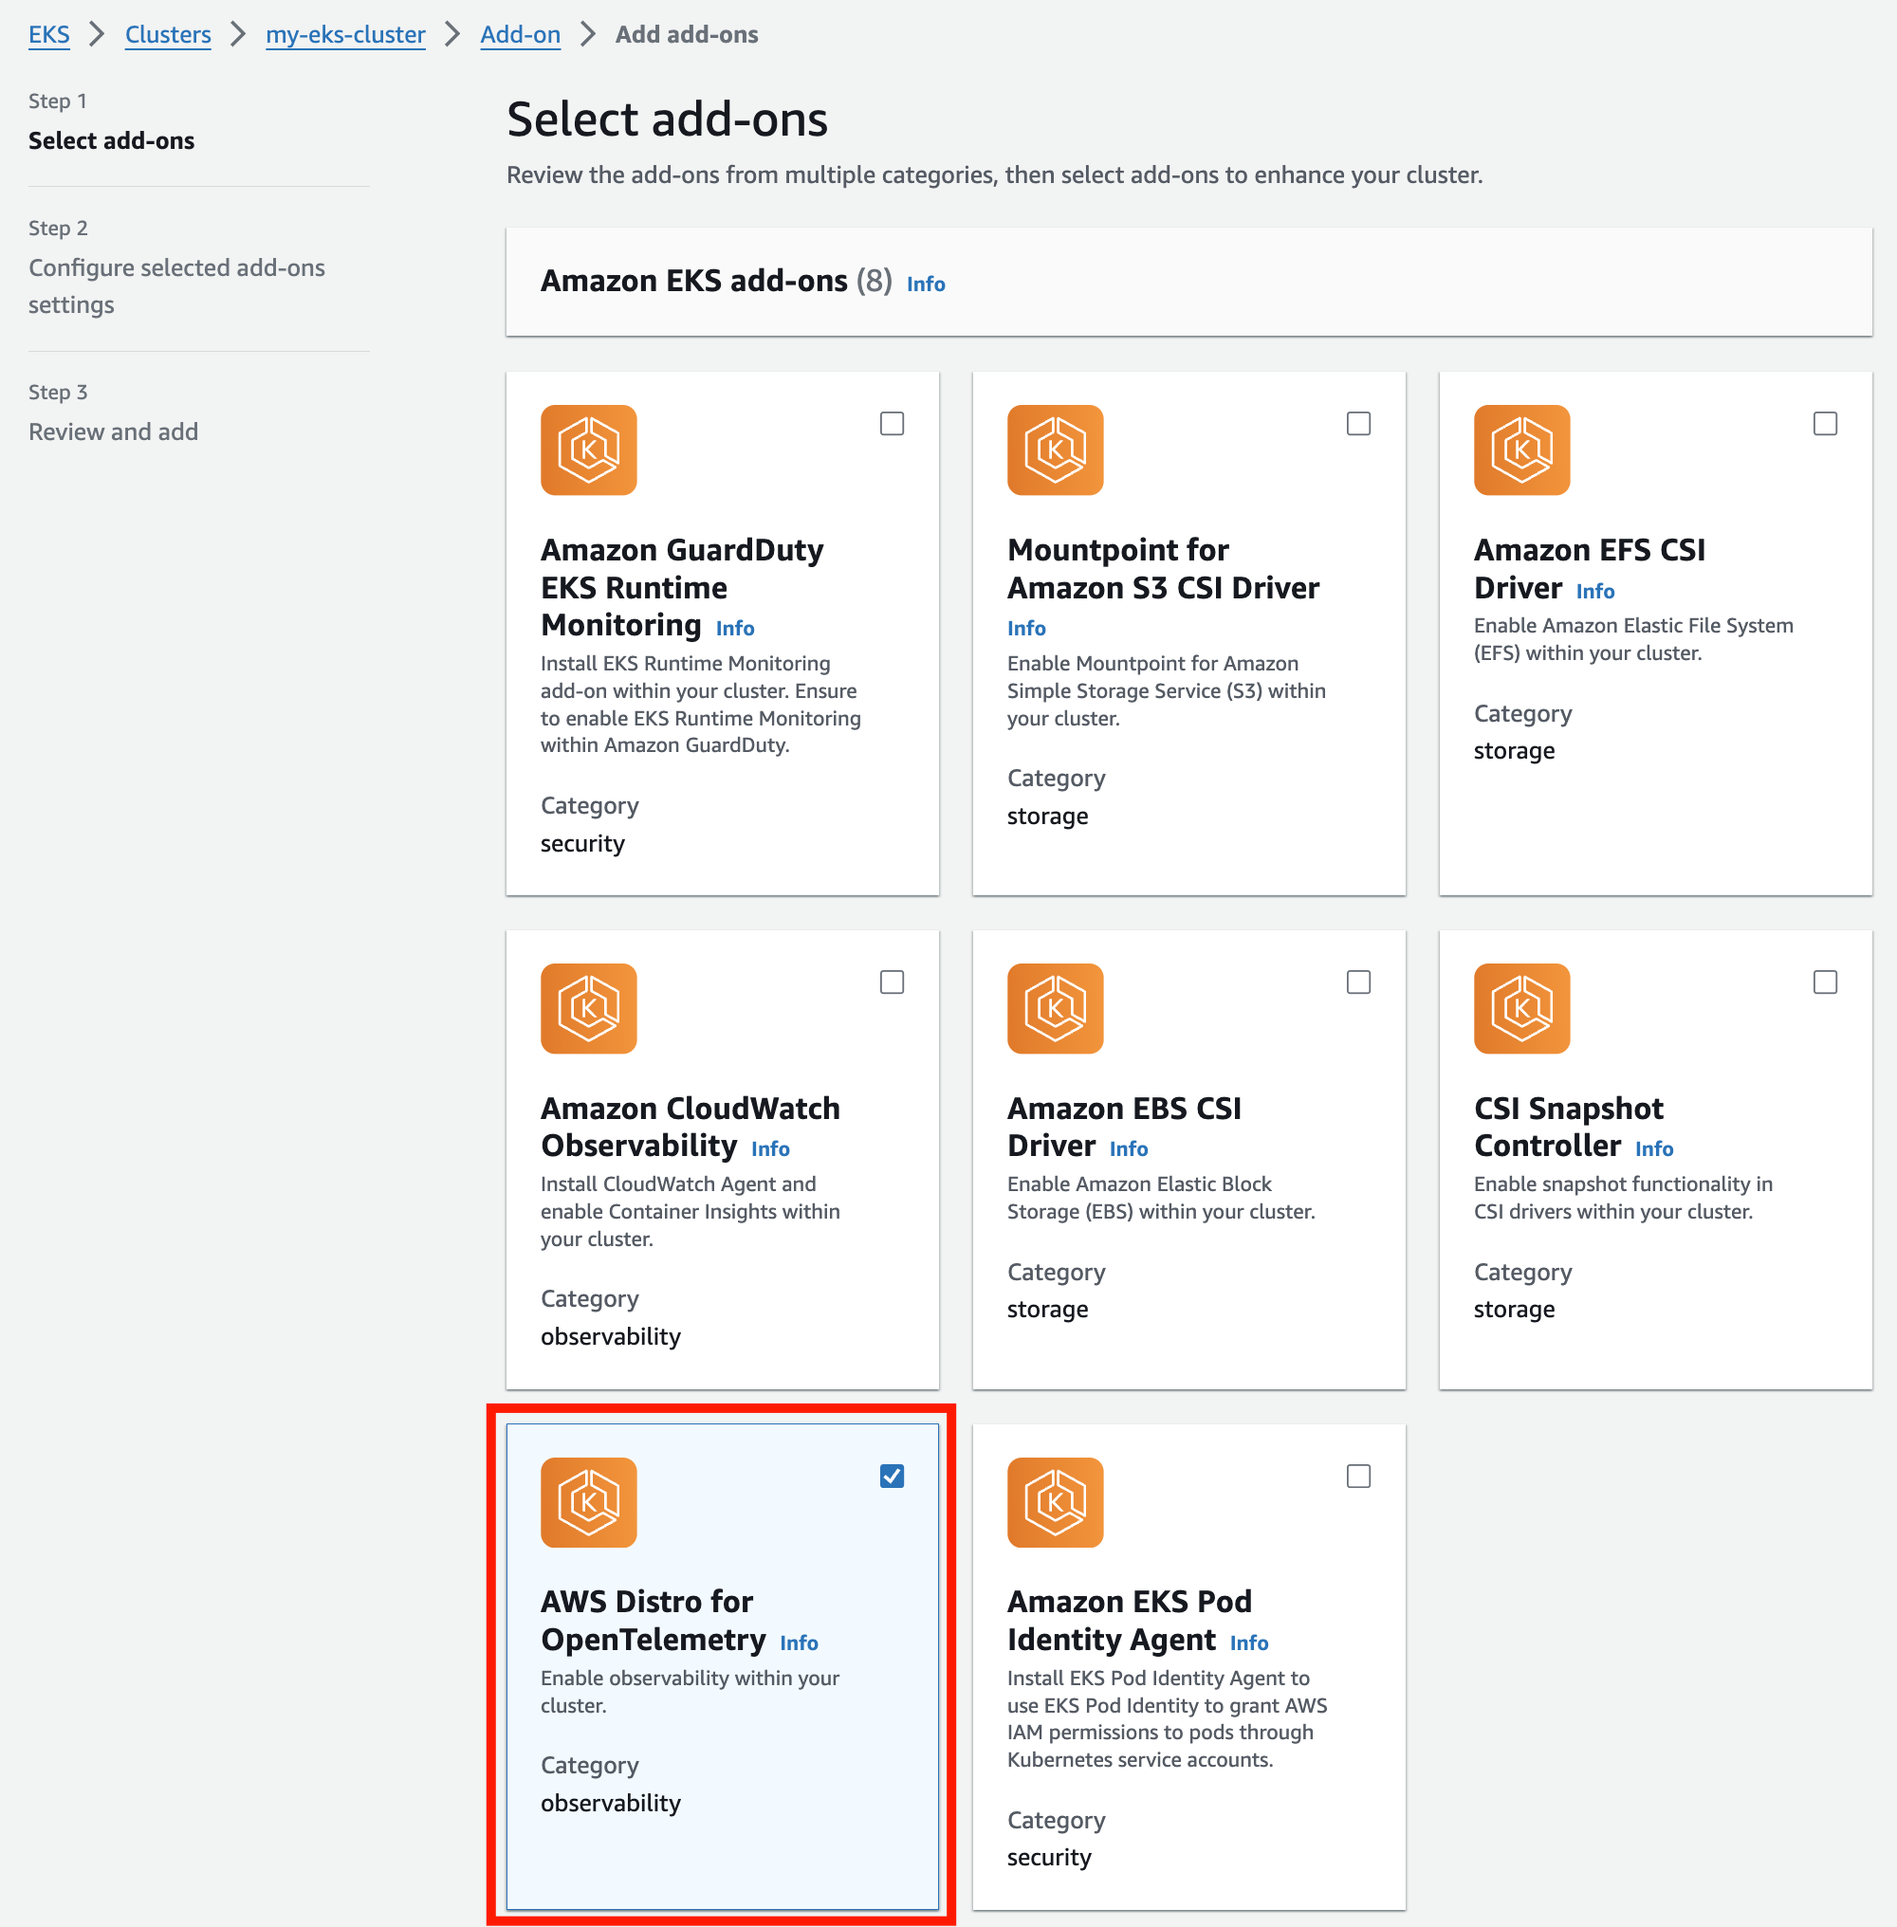Tick the EKS Pod Identity Agent checkbox

(1358, 1475)
